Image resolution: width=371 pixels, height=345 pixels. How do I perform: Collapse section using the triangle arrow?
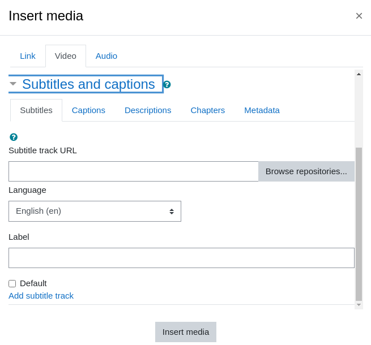click(x=13, y=84)
